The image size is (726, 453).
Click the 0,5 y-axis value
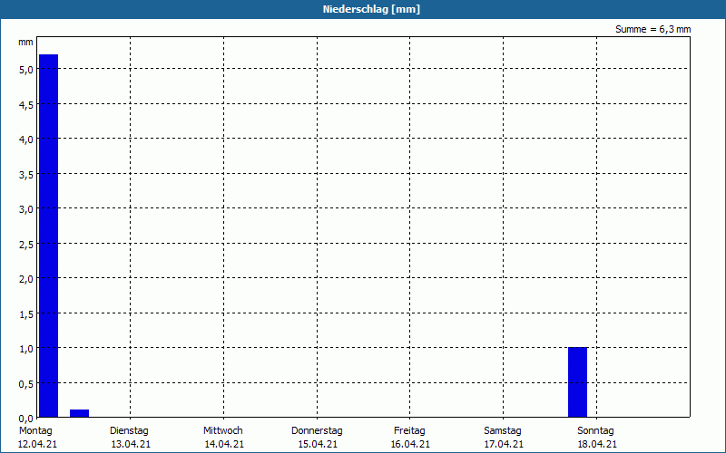[x=26, y=383]
